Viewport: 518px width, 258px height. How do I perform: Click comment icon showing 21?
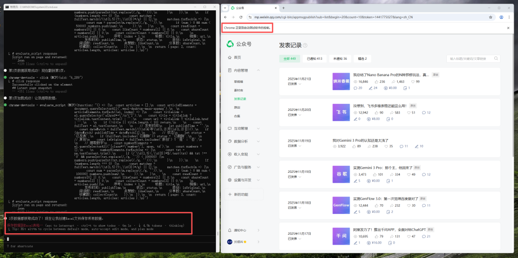coord(424,236)
